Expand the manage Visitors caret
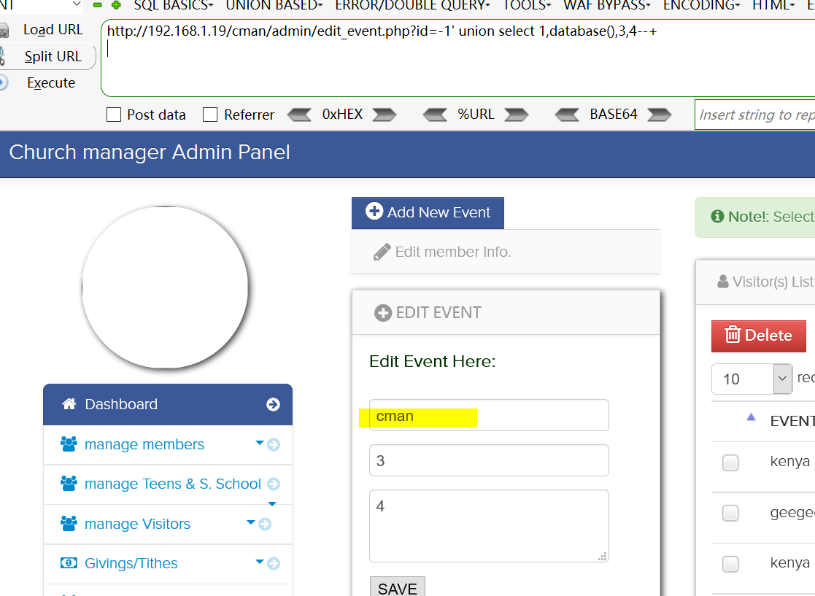Image resolution: width=815 pixels, height=596 pixels. pos(251,522)
